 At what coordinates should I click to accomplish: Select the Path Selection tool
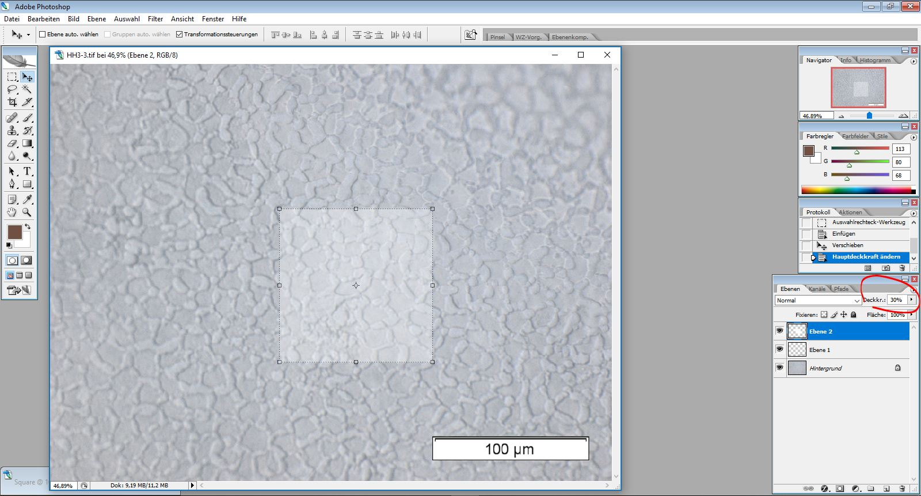point(12,171)
